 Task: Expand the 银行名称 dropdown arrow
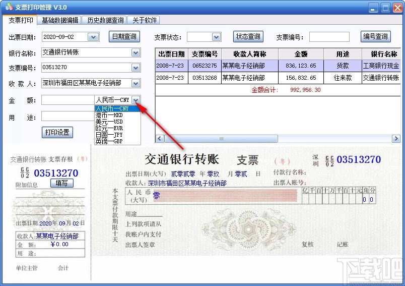[x=136, y=53]
